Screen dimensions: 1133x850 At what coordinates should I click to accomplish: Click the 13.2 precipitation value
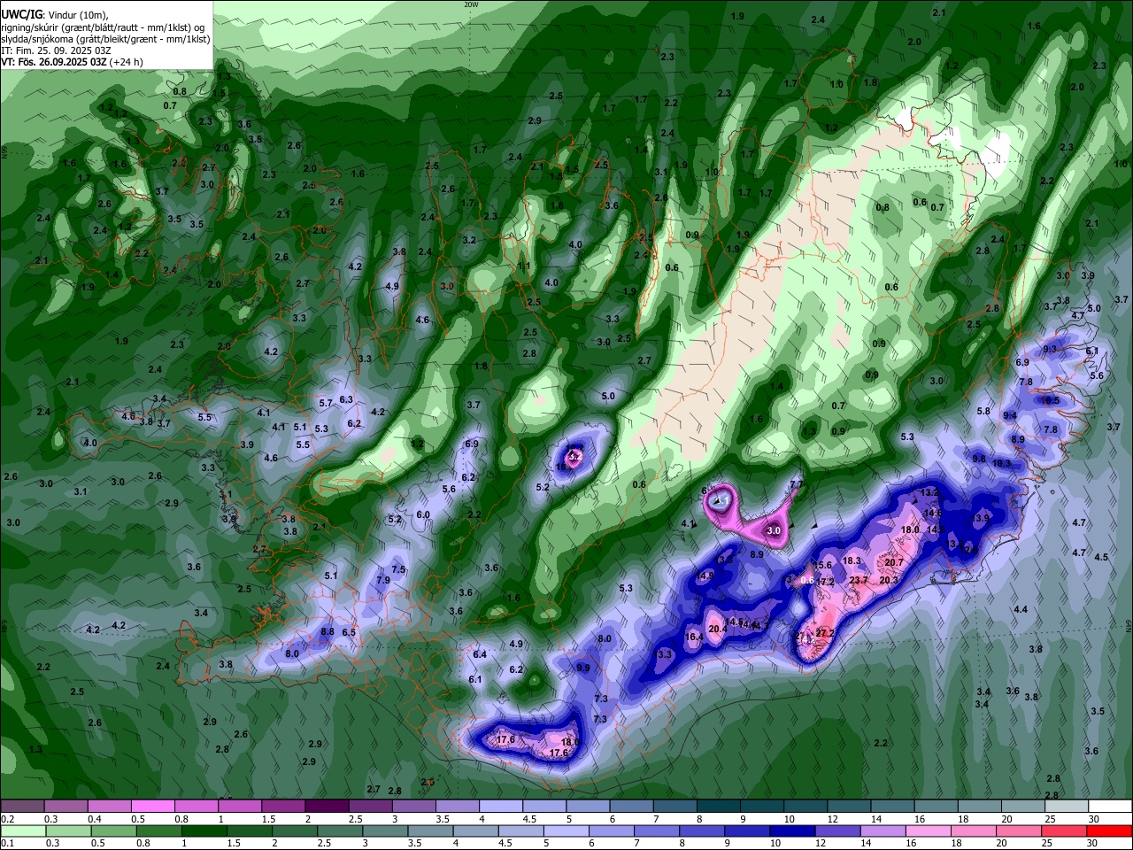tap(929, 491)
